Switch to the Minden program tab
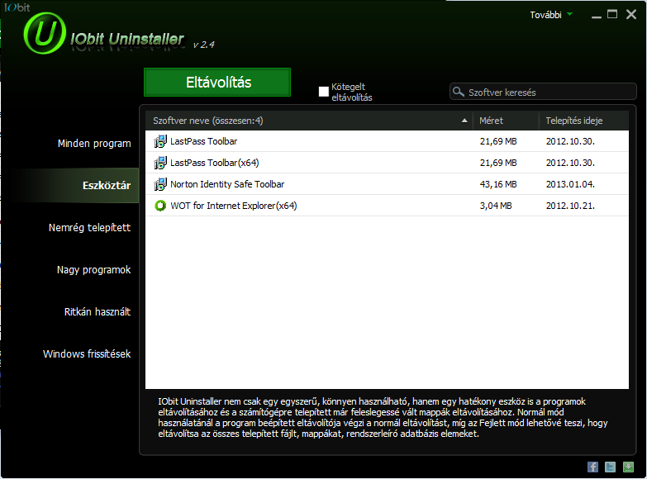 [94, 144]
